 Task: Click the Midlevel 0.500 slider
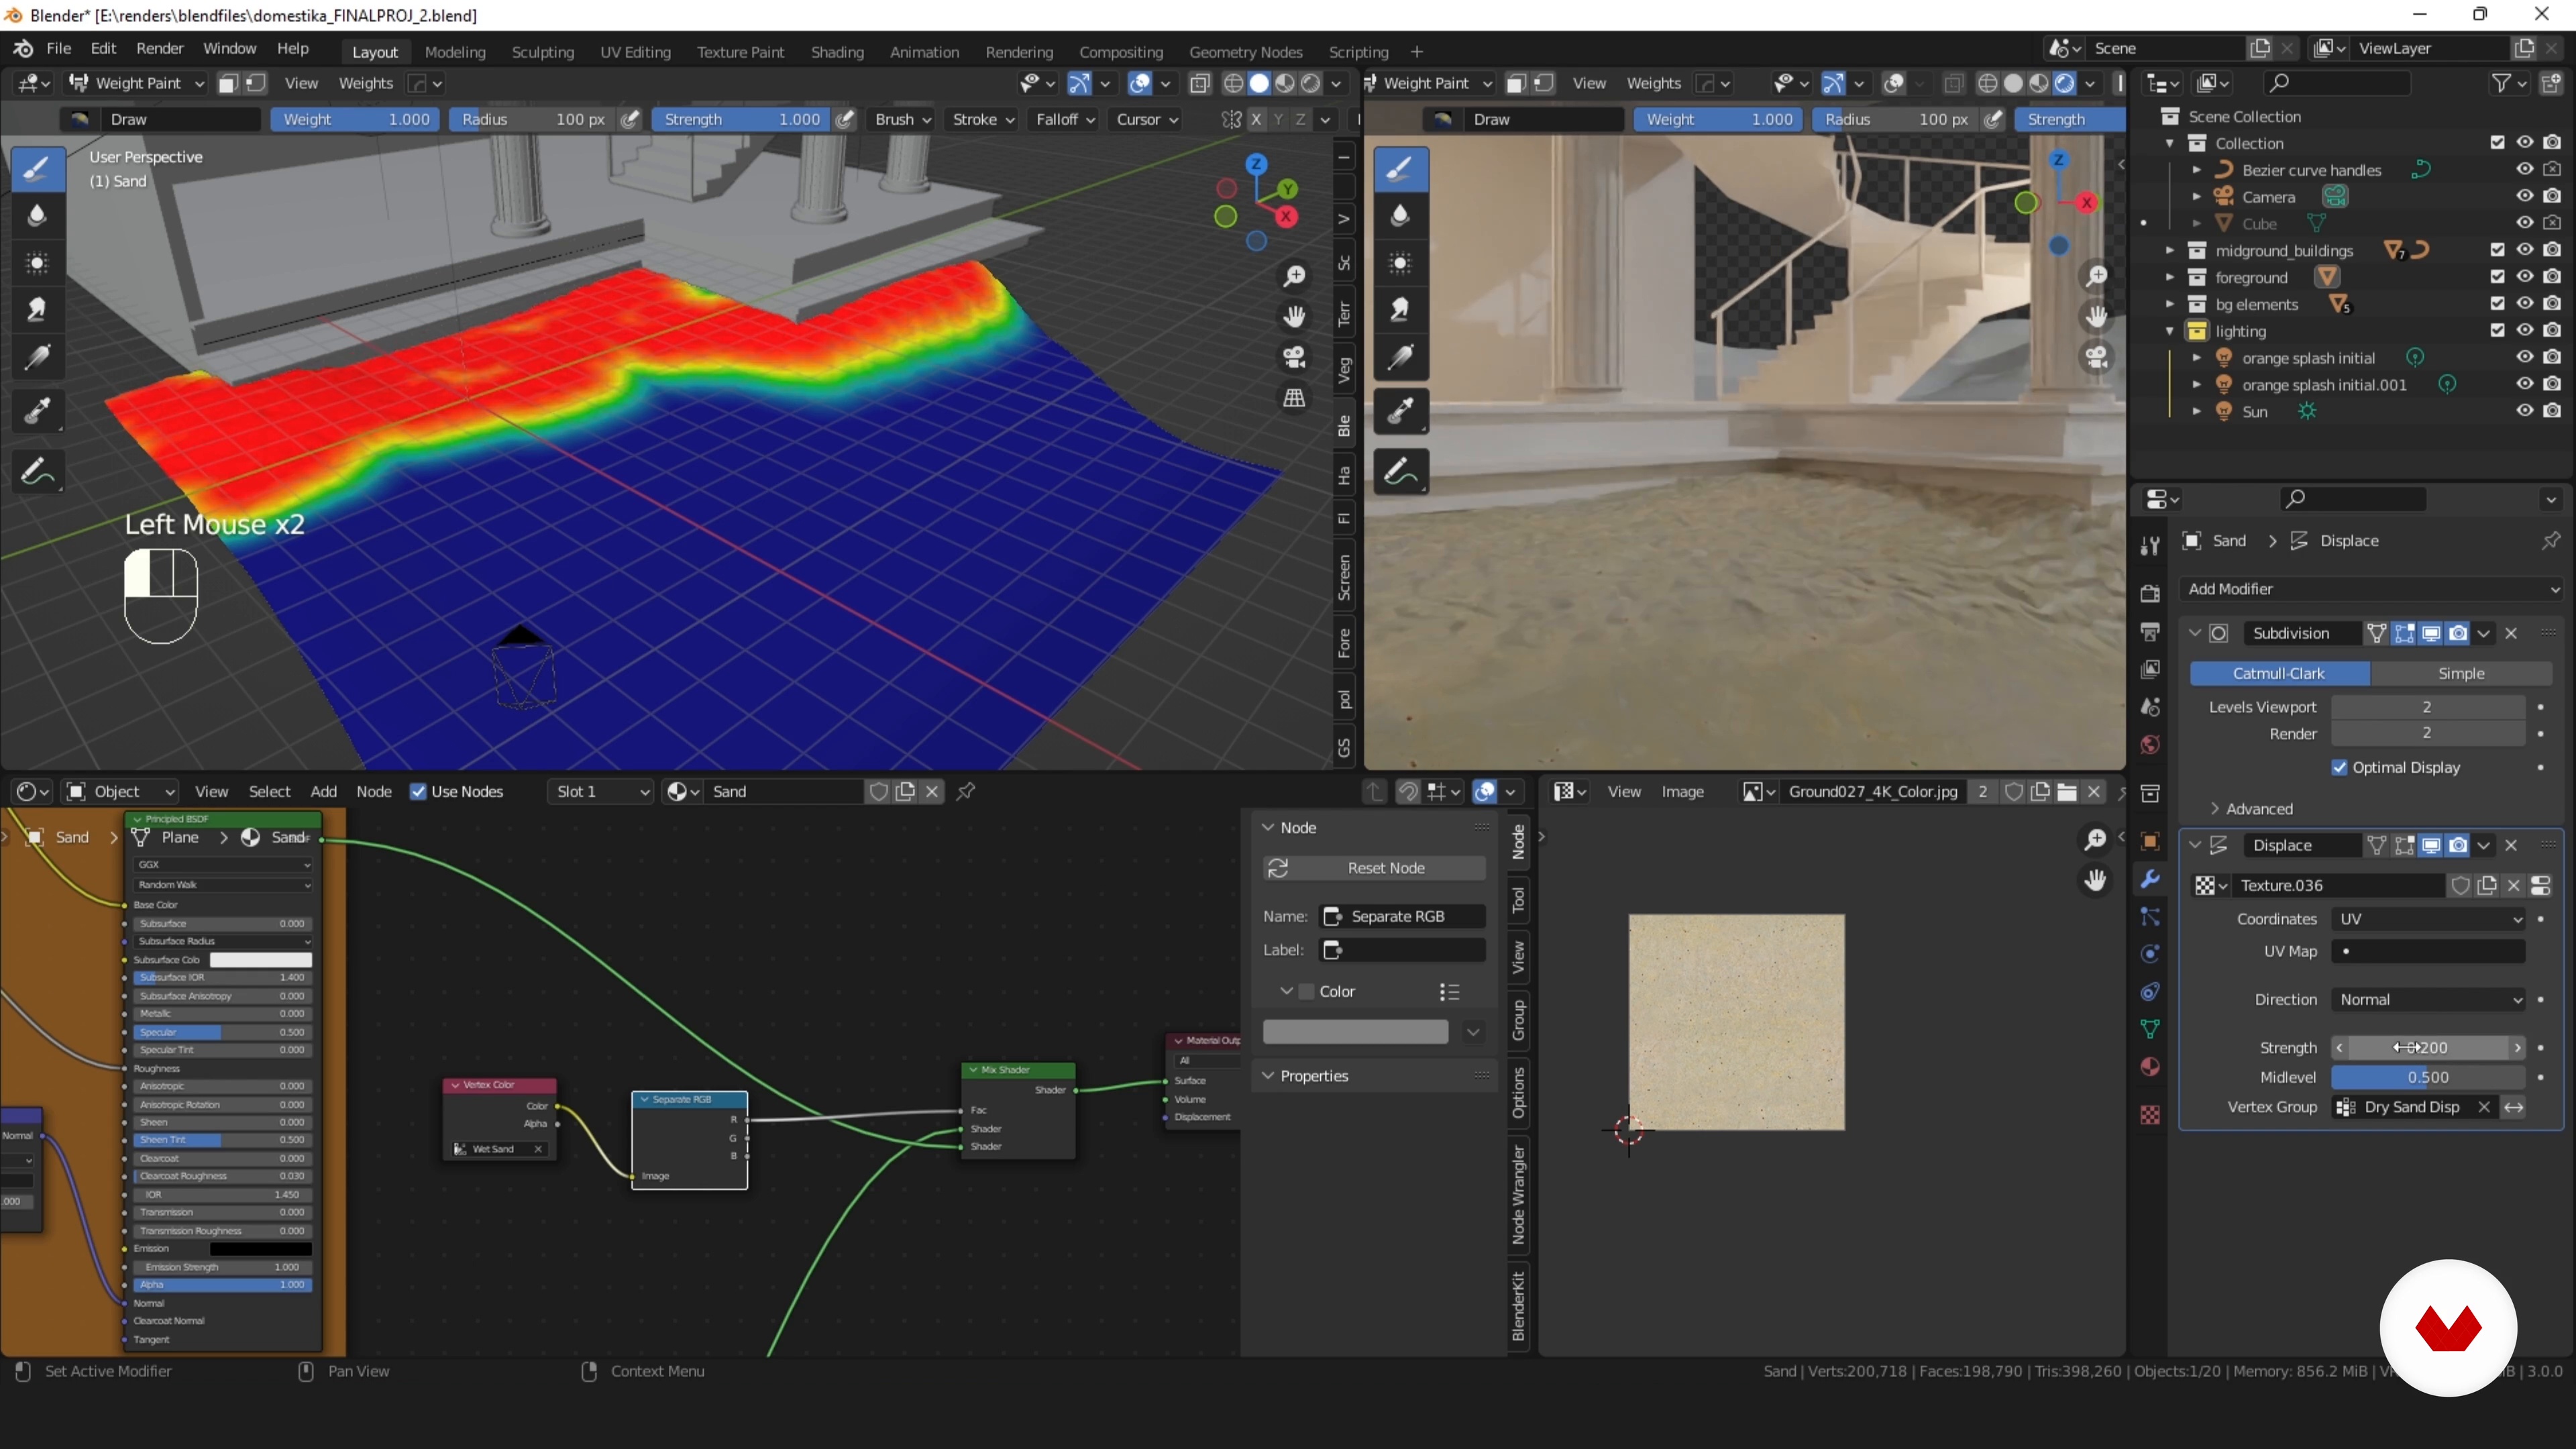(x=2429, y=1078)
